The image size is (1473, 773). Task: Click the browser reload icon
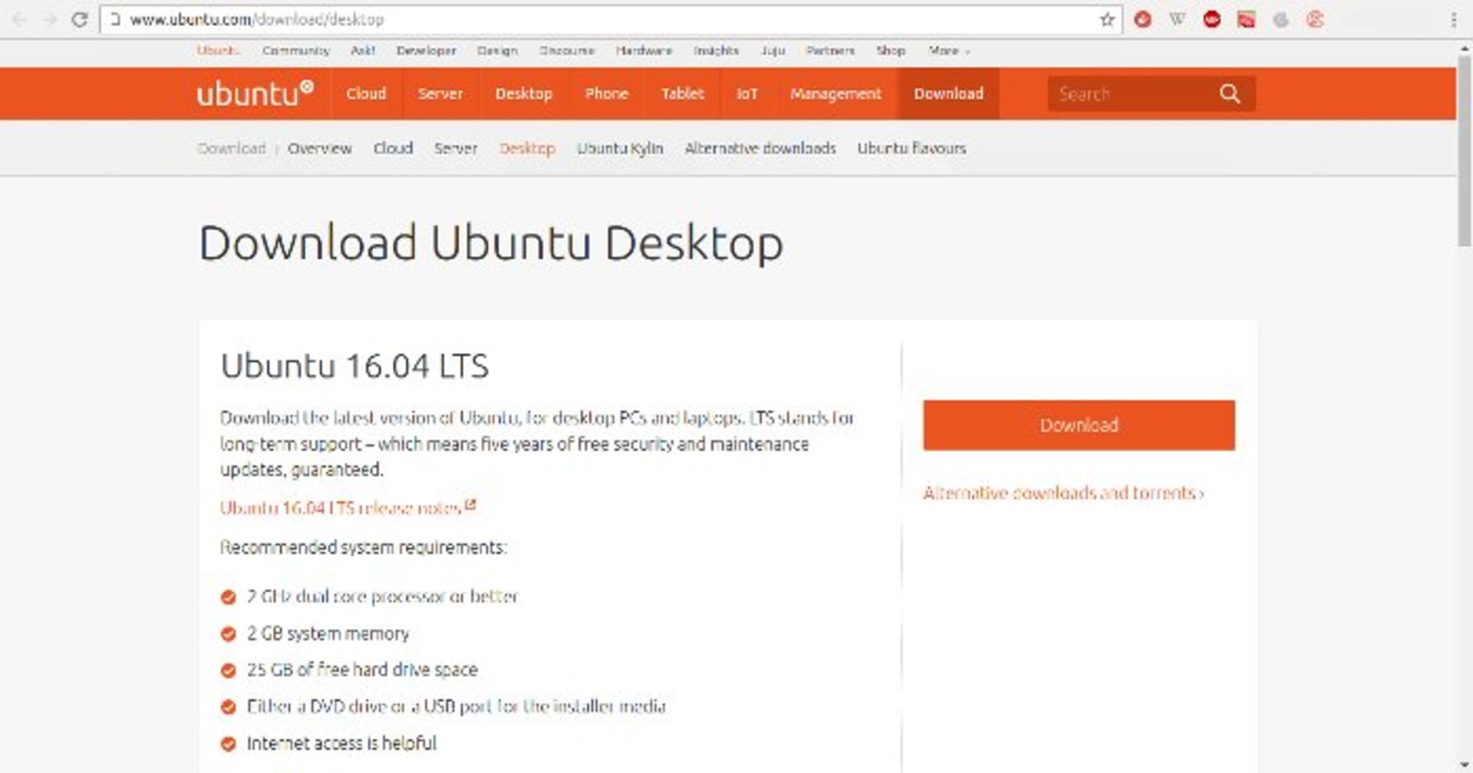click(79, 20)
